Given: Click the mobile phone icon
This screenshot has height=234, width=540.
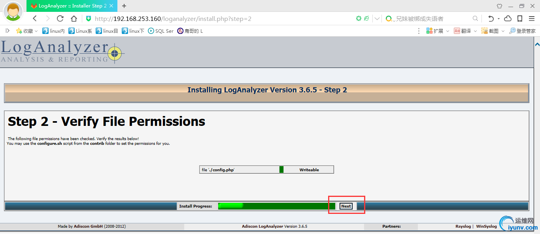Looking at the screenshot, I should [x=520, y=19].
